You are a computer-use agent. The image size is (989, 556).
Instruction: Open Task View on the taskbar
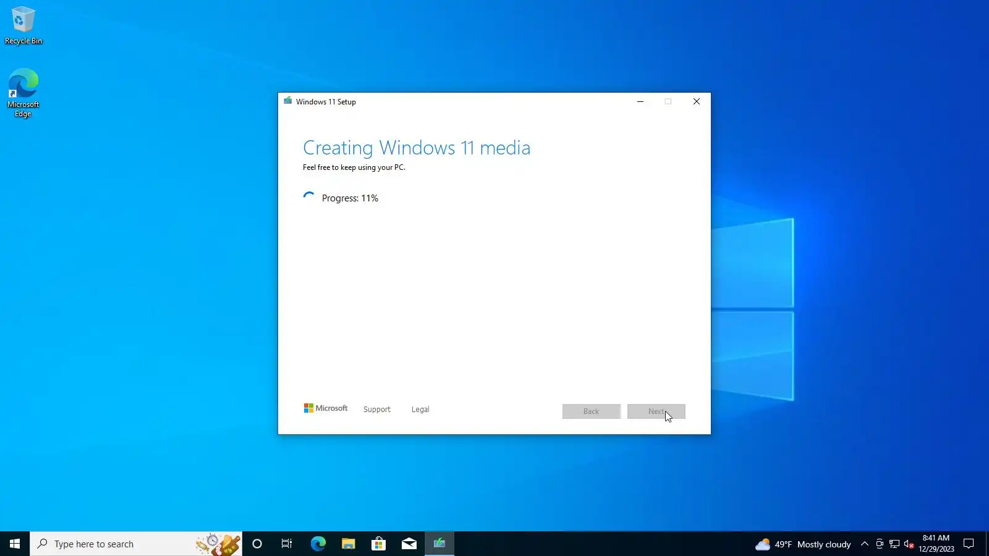click(x=287, y=544)
